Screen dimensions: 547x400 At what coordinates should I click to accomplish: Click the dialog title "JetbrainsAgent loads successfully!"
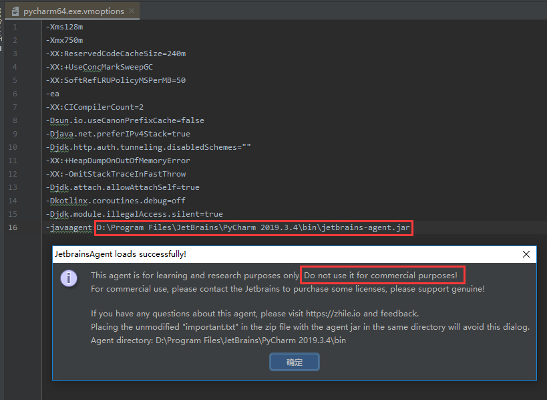click(x=120, y=254)
